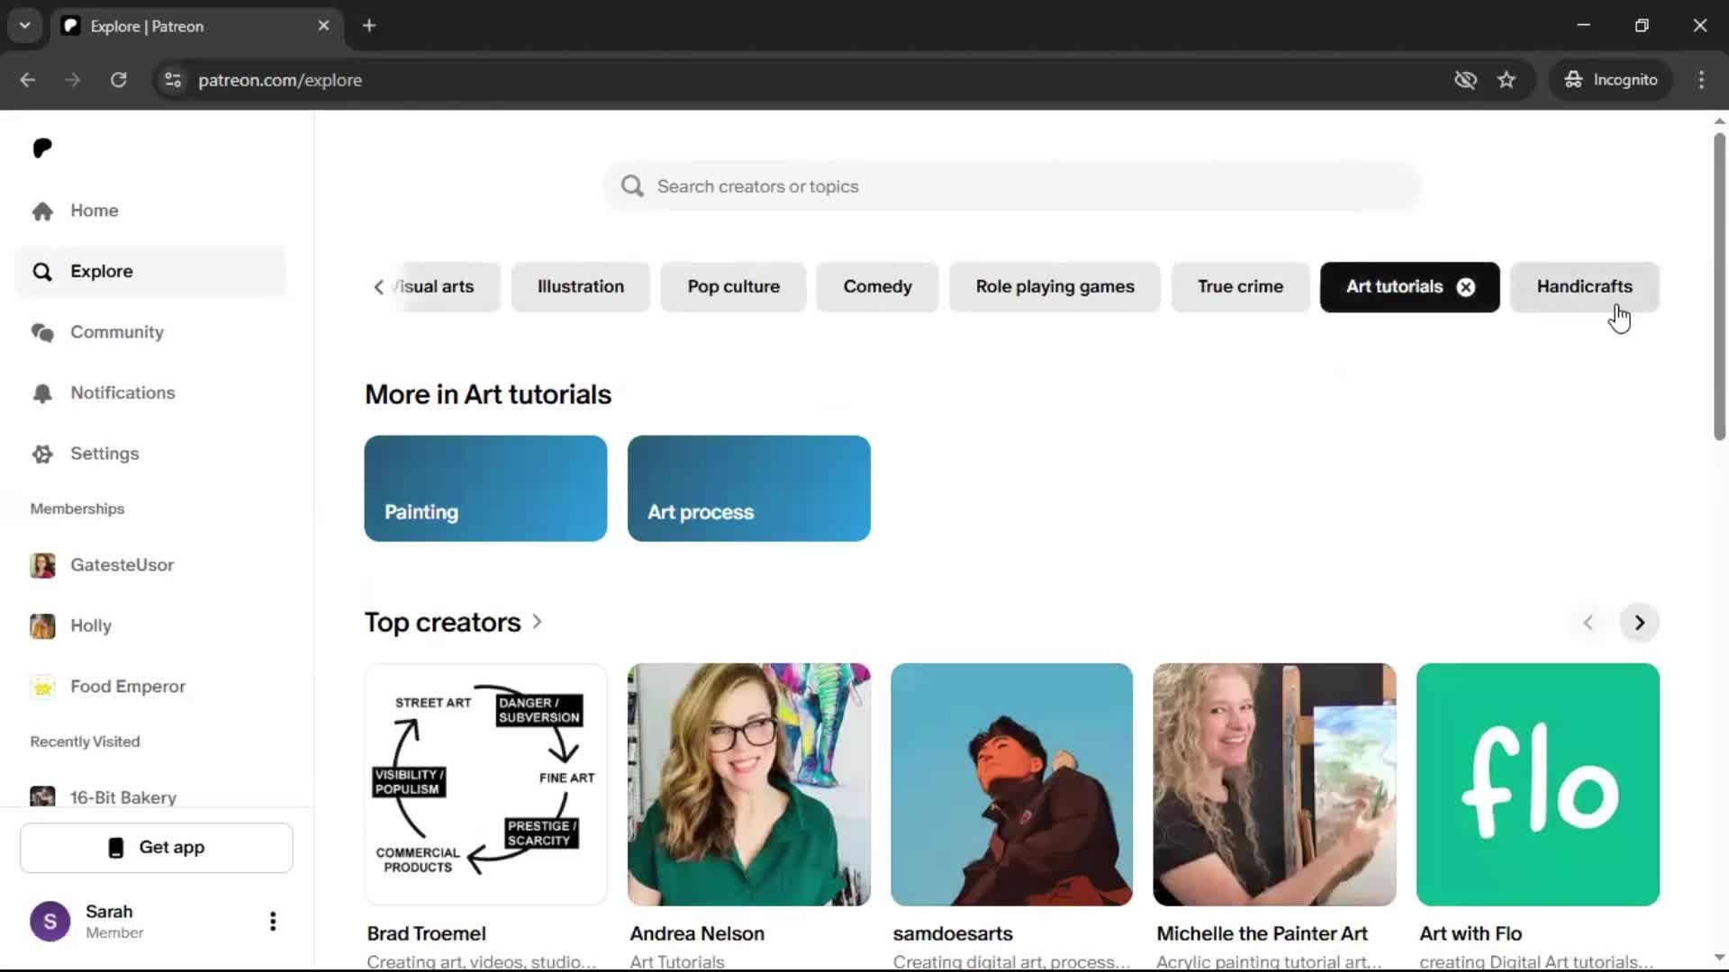Open Settings gear icon
Image resolution: width=1729 pixels, height=972 pixels.
(42, 454)
